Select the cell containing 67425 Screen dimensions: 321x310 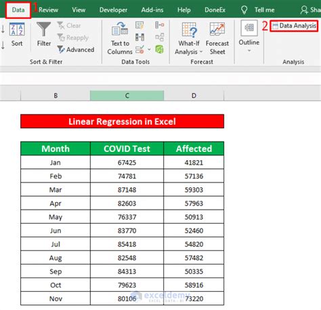coord(127,162)
